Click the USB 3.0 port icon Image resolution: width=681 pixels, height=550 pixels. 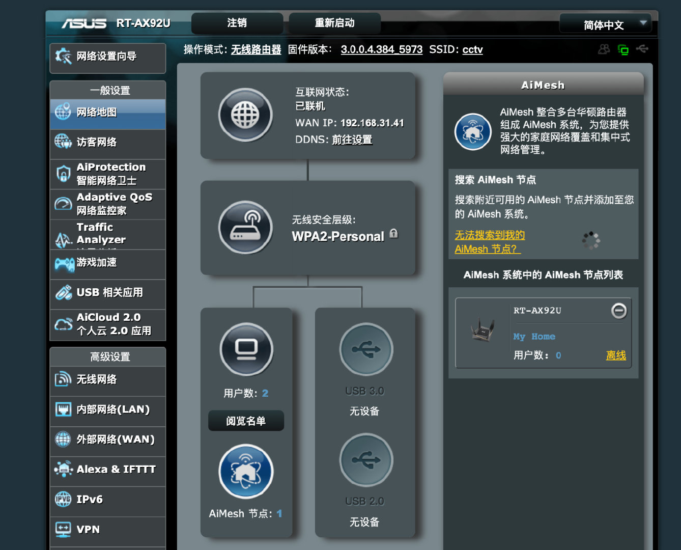[x=365, y=350]
